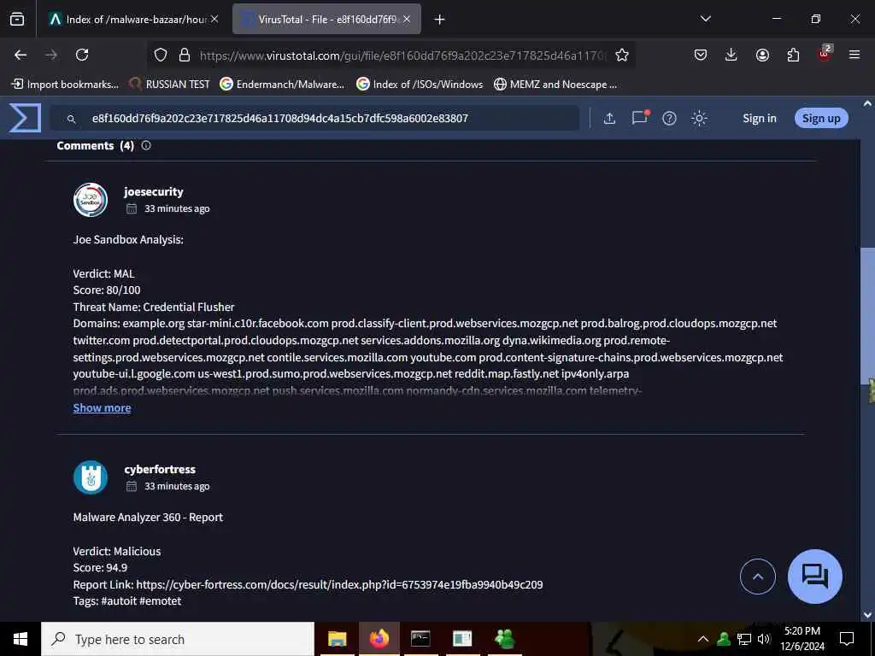Open the floating chat bubble button
The height and width of the screenshot is (656, 875).
814,577
